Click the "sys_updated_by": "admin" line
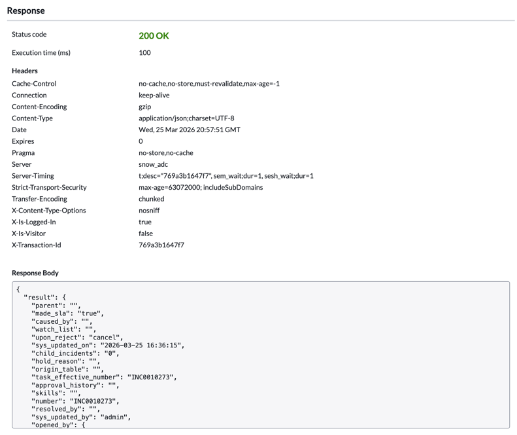Image resolution: width=517 pixels, height=435 pixels. click(81, 417)
